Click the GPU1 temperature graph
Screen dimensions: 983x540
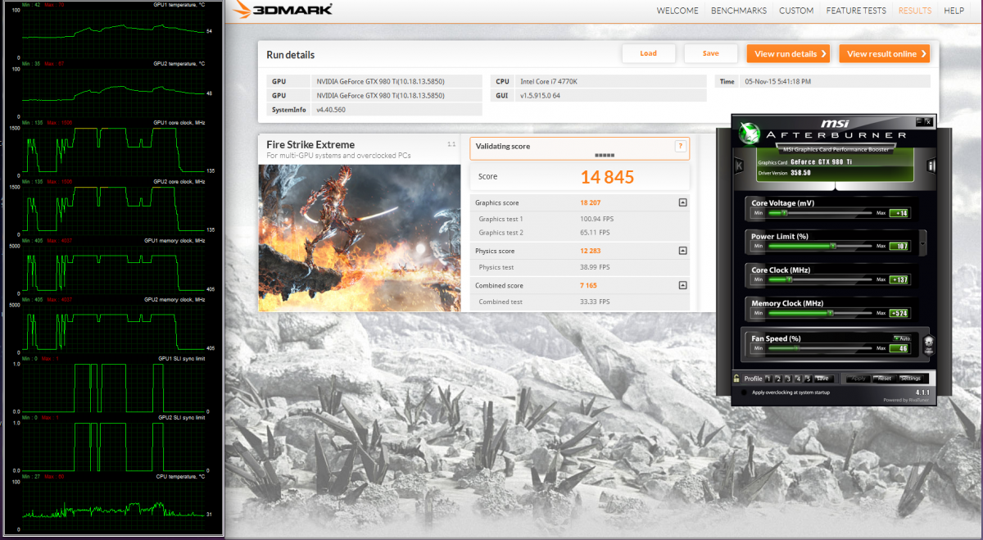[x=113, y=33]
